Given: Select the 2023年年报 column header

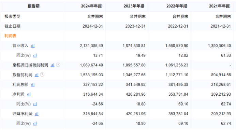Looking at the screenshot, I should [x=134, y=6].
